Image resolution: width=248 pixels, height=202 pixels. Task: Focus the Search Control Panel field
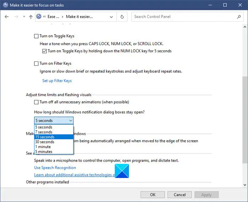[x=187, y=17]
